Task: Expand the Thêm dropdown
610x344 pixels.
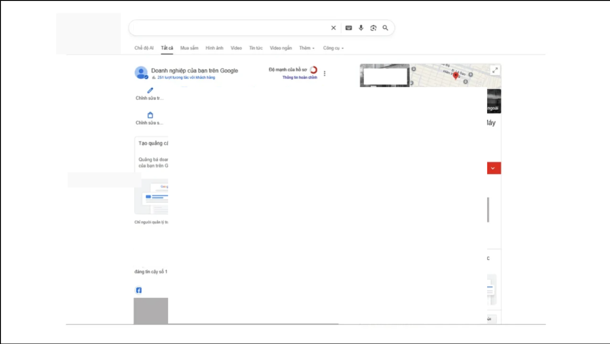Action: [x=307, y=48]
